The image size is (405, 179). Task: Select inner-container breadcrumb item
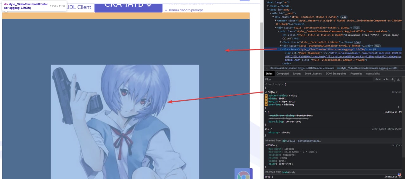[301, 68]
